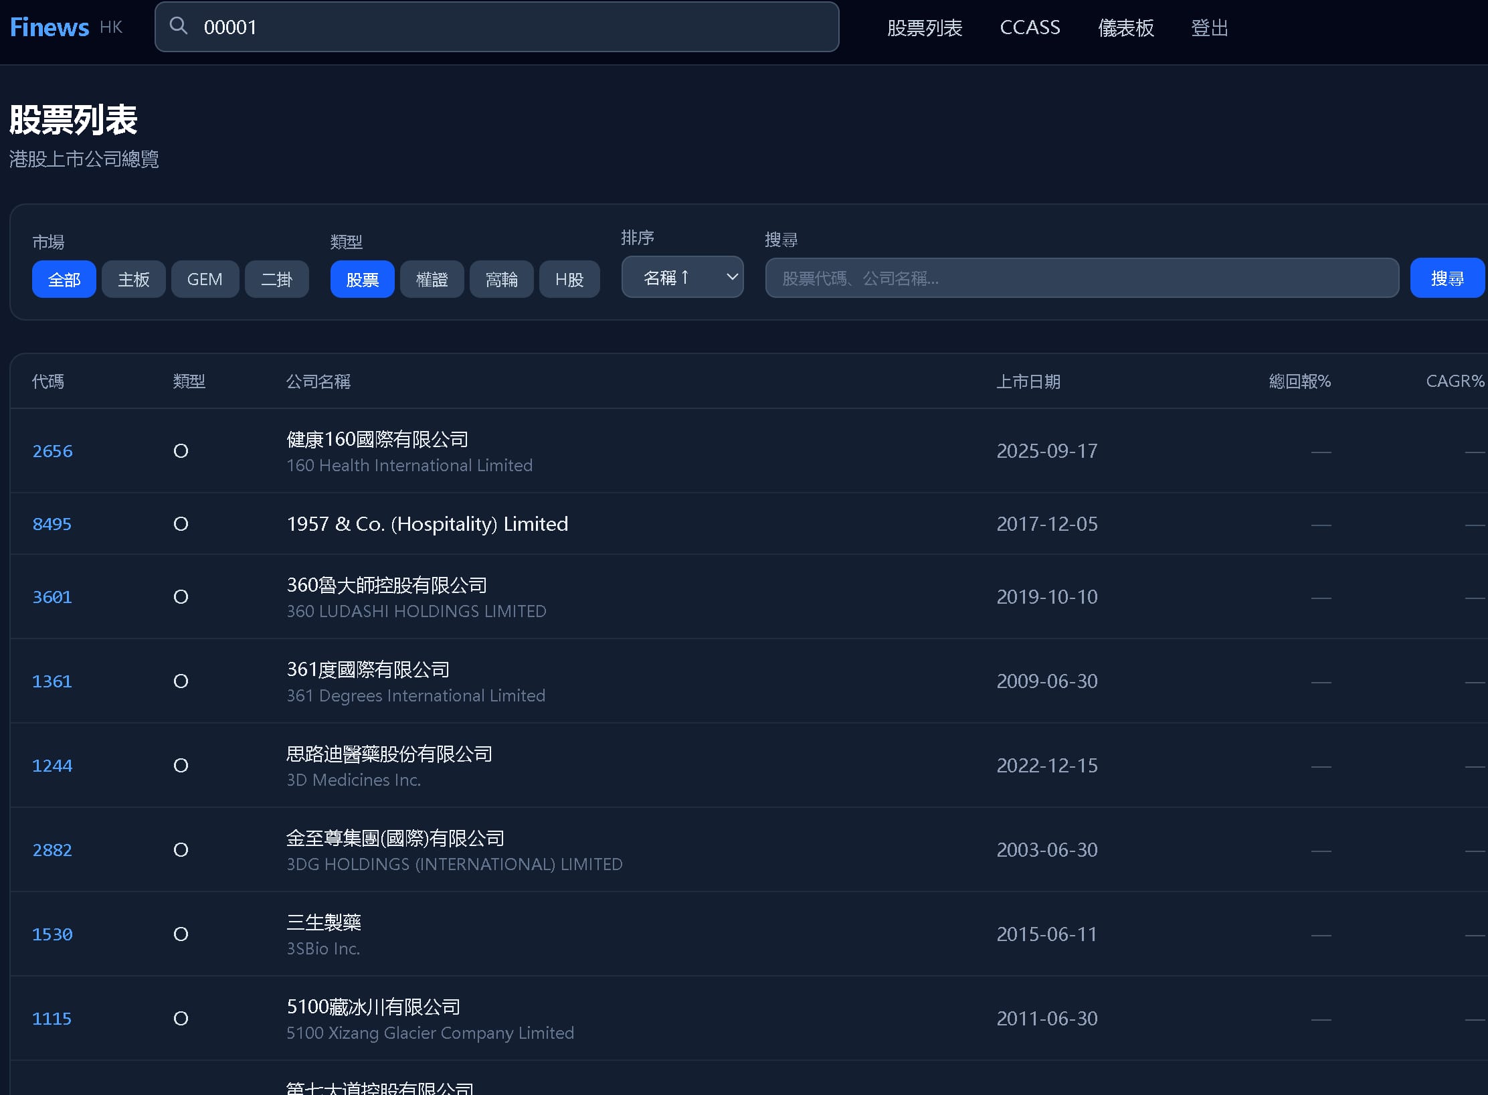Select the 股票 type filter

point(363,279)
